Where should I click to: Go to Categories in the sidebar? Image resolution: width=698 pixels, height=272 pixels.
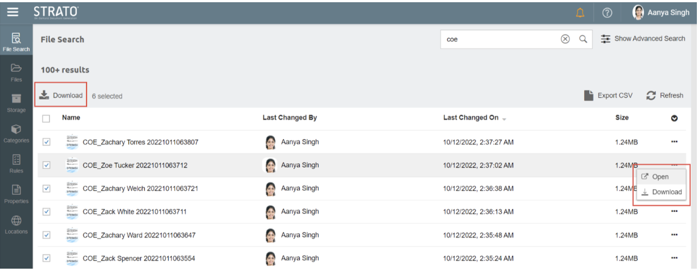(x=16, y=133)
